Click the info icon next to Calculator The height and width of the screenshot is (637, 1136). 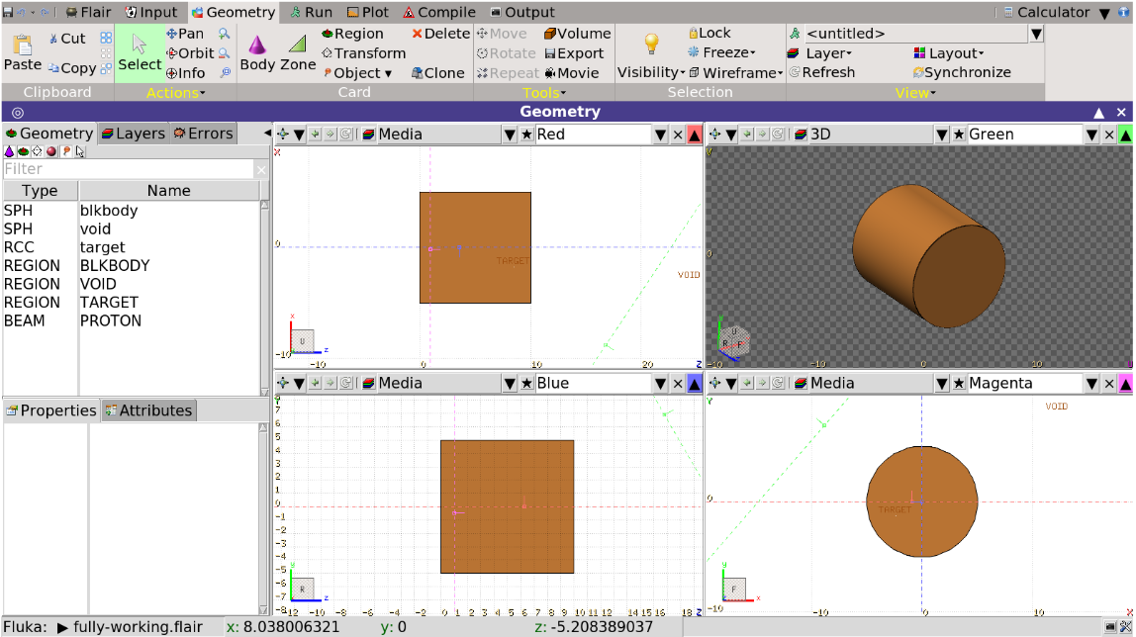pyautogui.click(x=1124, y=12)
